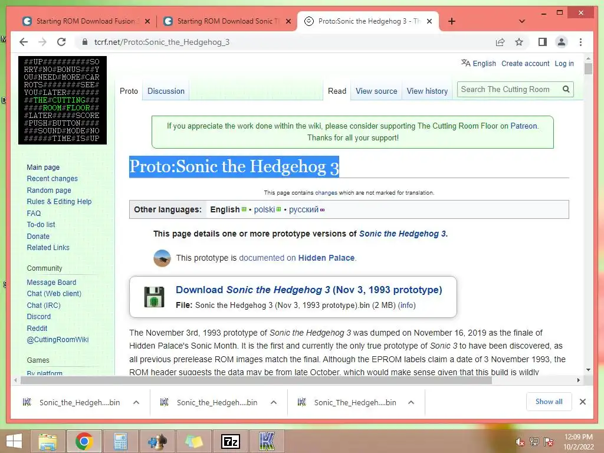Open the Chrome three-dot menu
The height and width of the screenshot is (453, 604).
(580, 42)
